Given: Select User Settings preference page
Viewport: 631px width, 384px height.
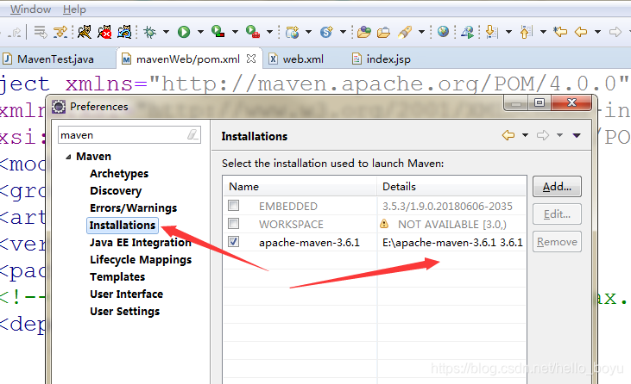Looking at the screenshot, I should coord(125,312).
